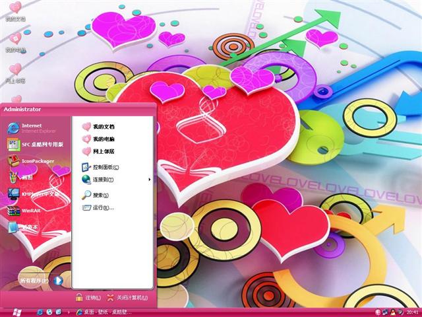The height and width of the screenshot is (317, 422).
Task: Expand the quick launch chevron on the taskbar
Action: [x=69, y=312]
